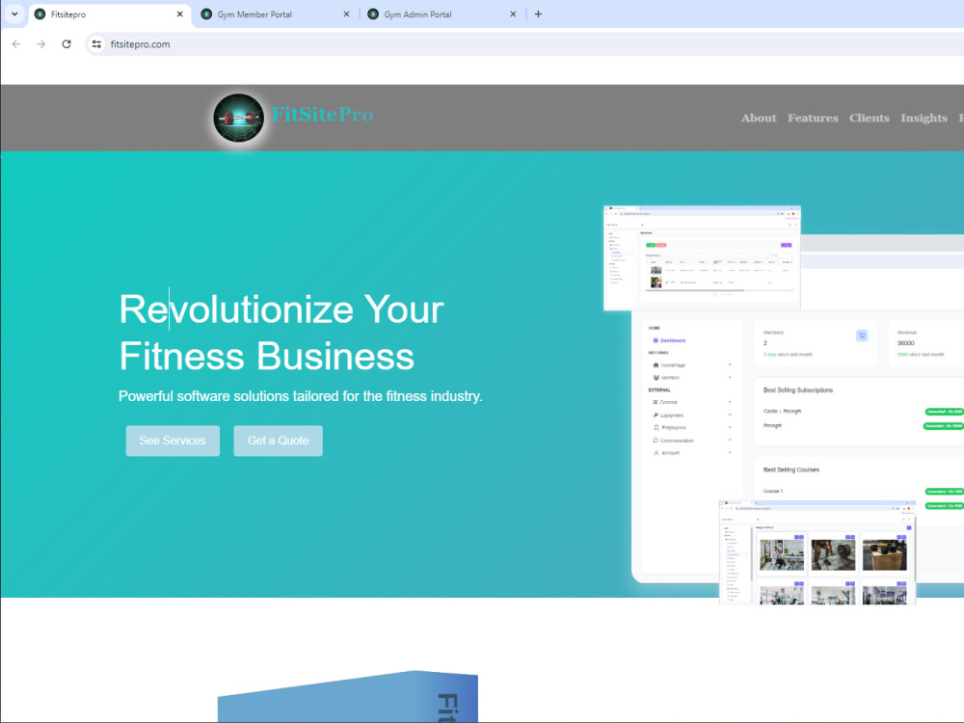964x723 pixels.
Task: Reload the page with the refresh icon
Action: [67, 44]
